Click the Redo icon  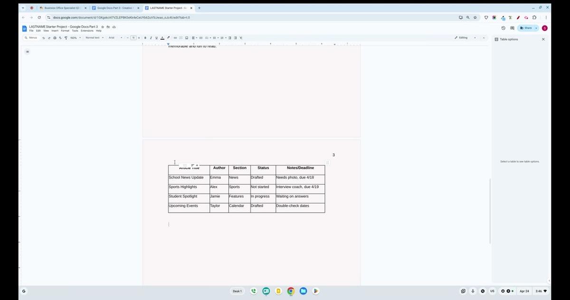coord(48,37)
